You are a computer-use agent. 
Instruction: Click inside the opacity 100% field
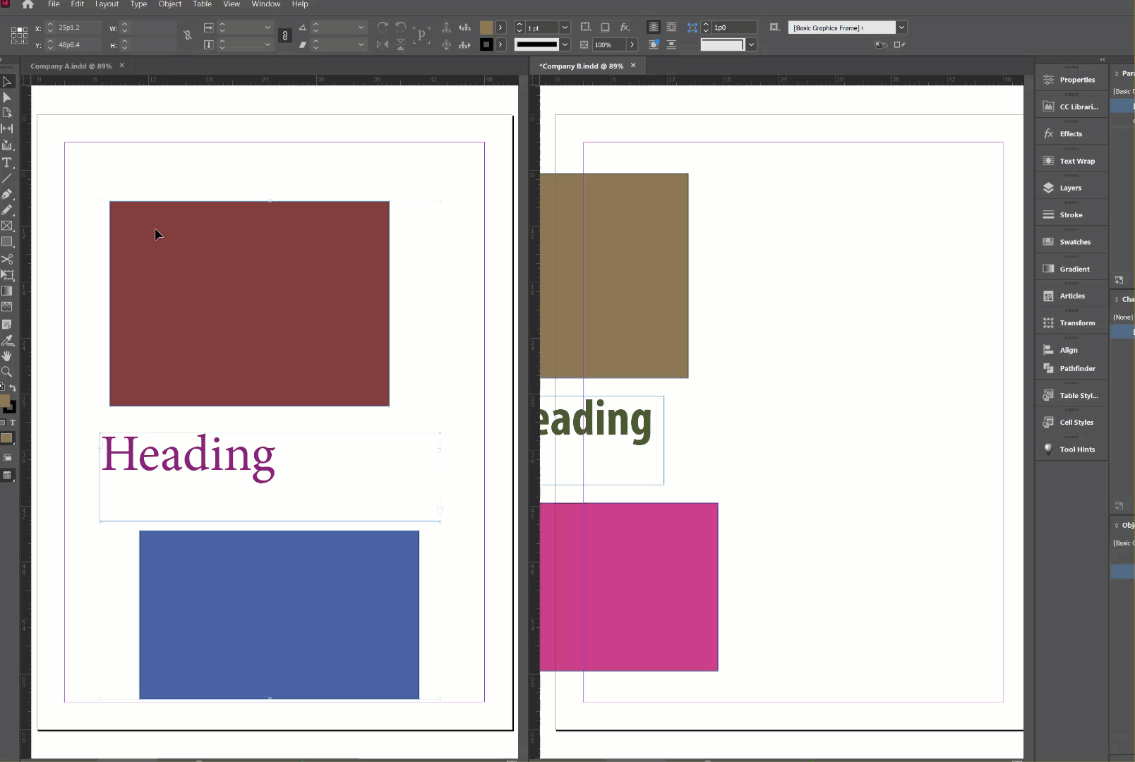607,44
